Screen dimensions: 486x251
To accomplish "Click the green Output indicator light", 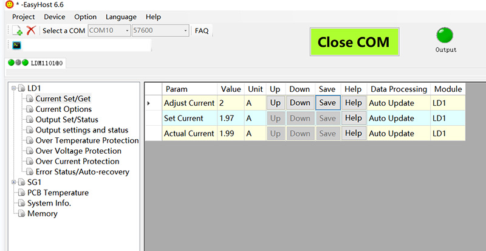I will tap(445, 35).
